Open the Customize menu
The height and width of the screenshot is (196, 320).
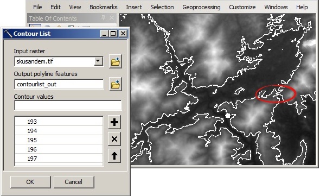[x=242, y=7]
